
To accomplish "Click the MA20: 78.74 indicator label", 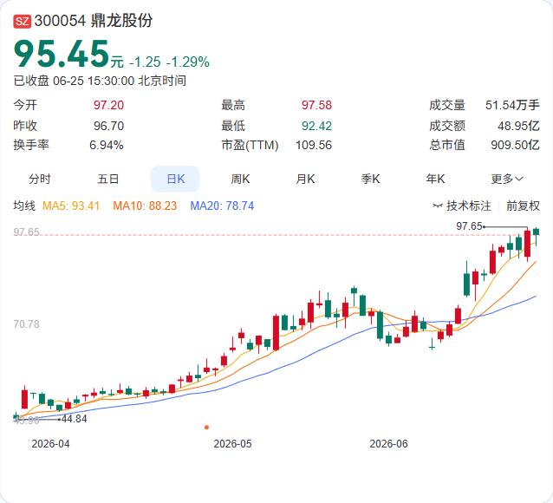I will [222, 206].
